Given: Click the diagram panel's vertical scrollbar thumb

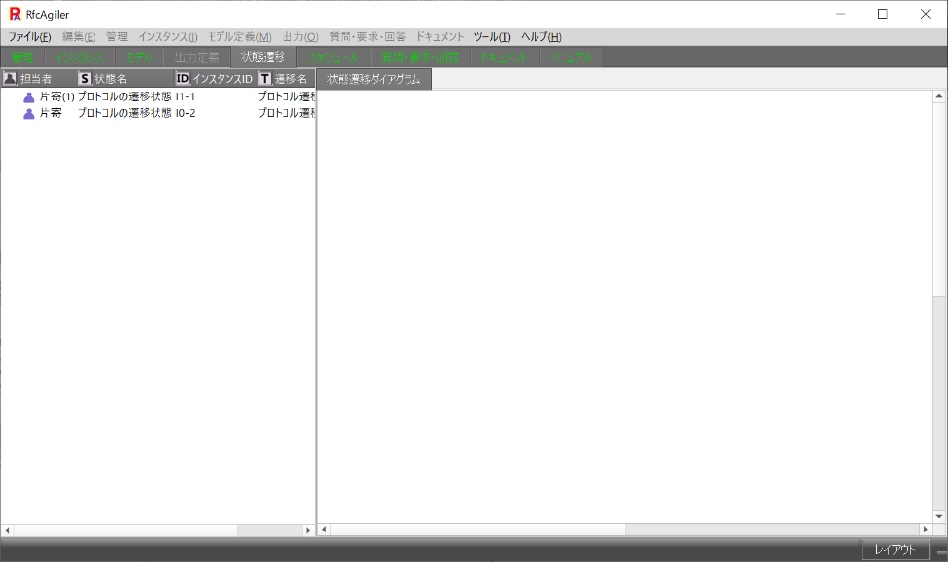Looking at the screenshot, I should pyautogui.click(x=939, y=200).
